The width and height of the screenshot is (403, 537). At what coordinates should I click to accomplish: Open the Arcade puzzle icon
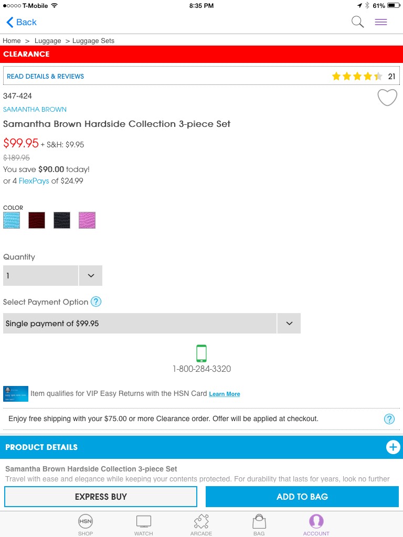tap(201, 524)
